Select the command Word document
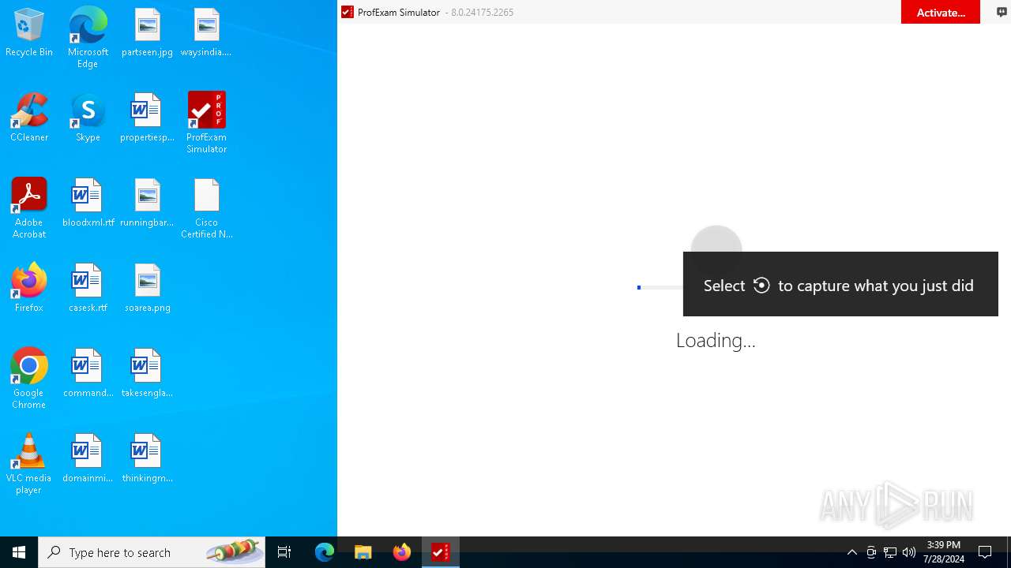1011x568 pixels. pos(88,374)
